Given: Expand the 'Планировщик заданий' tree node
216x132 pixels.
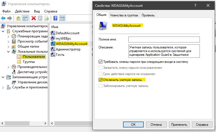Looking at the screenshot, I should click(9, 37).
